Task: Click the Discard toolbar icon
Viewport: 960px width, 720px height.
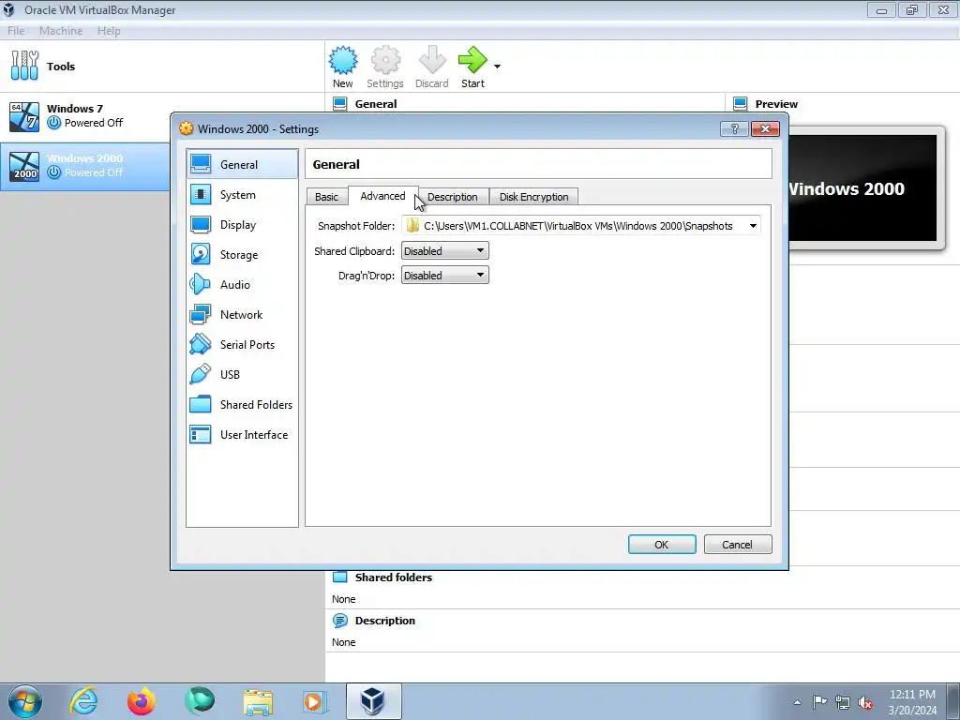Action: 431,60
